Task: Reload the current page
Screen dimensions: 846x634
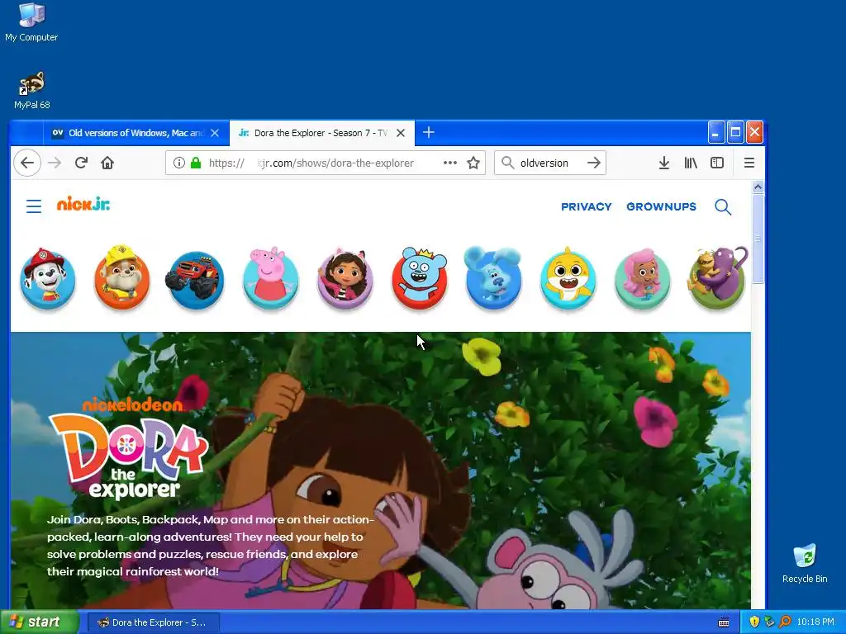Action: 81,163
